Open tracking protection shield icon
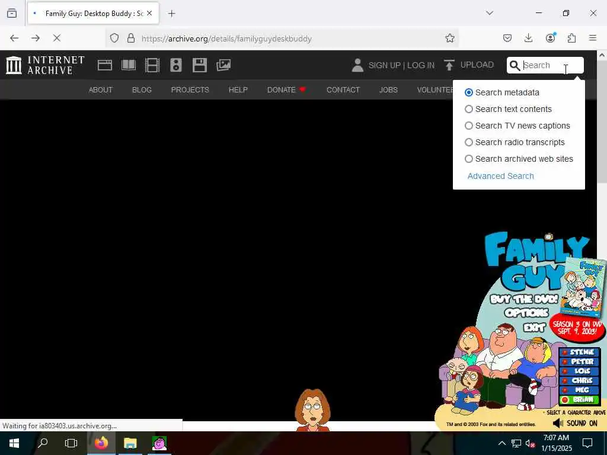This screenshot has height=455, width=607. (x=114, y=38)
